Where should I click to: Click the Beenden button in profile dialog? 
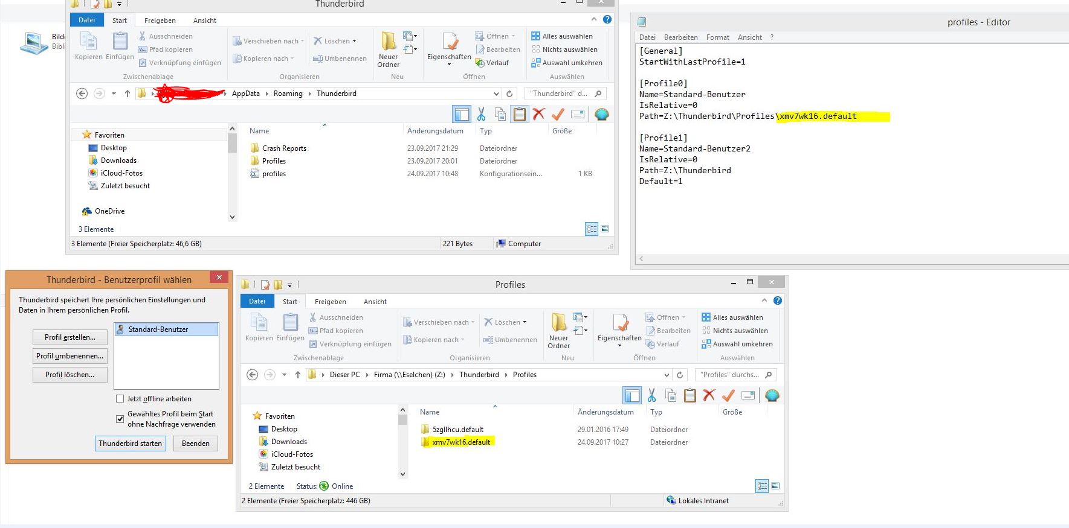[196, 444]
